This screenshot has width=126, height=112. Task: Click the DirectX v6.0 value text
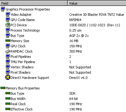[78, 78]
